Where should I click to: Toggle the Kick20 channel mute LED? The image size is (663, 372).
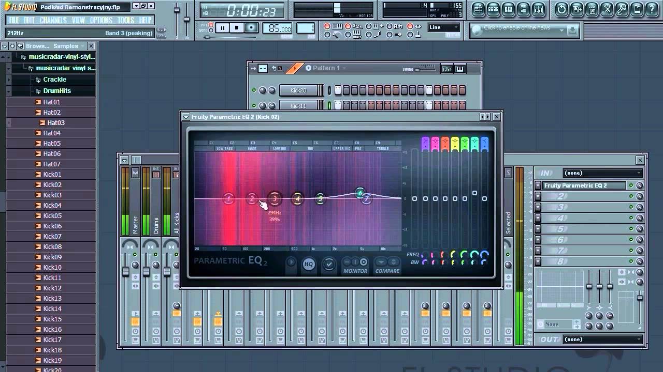(254, 90)
